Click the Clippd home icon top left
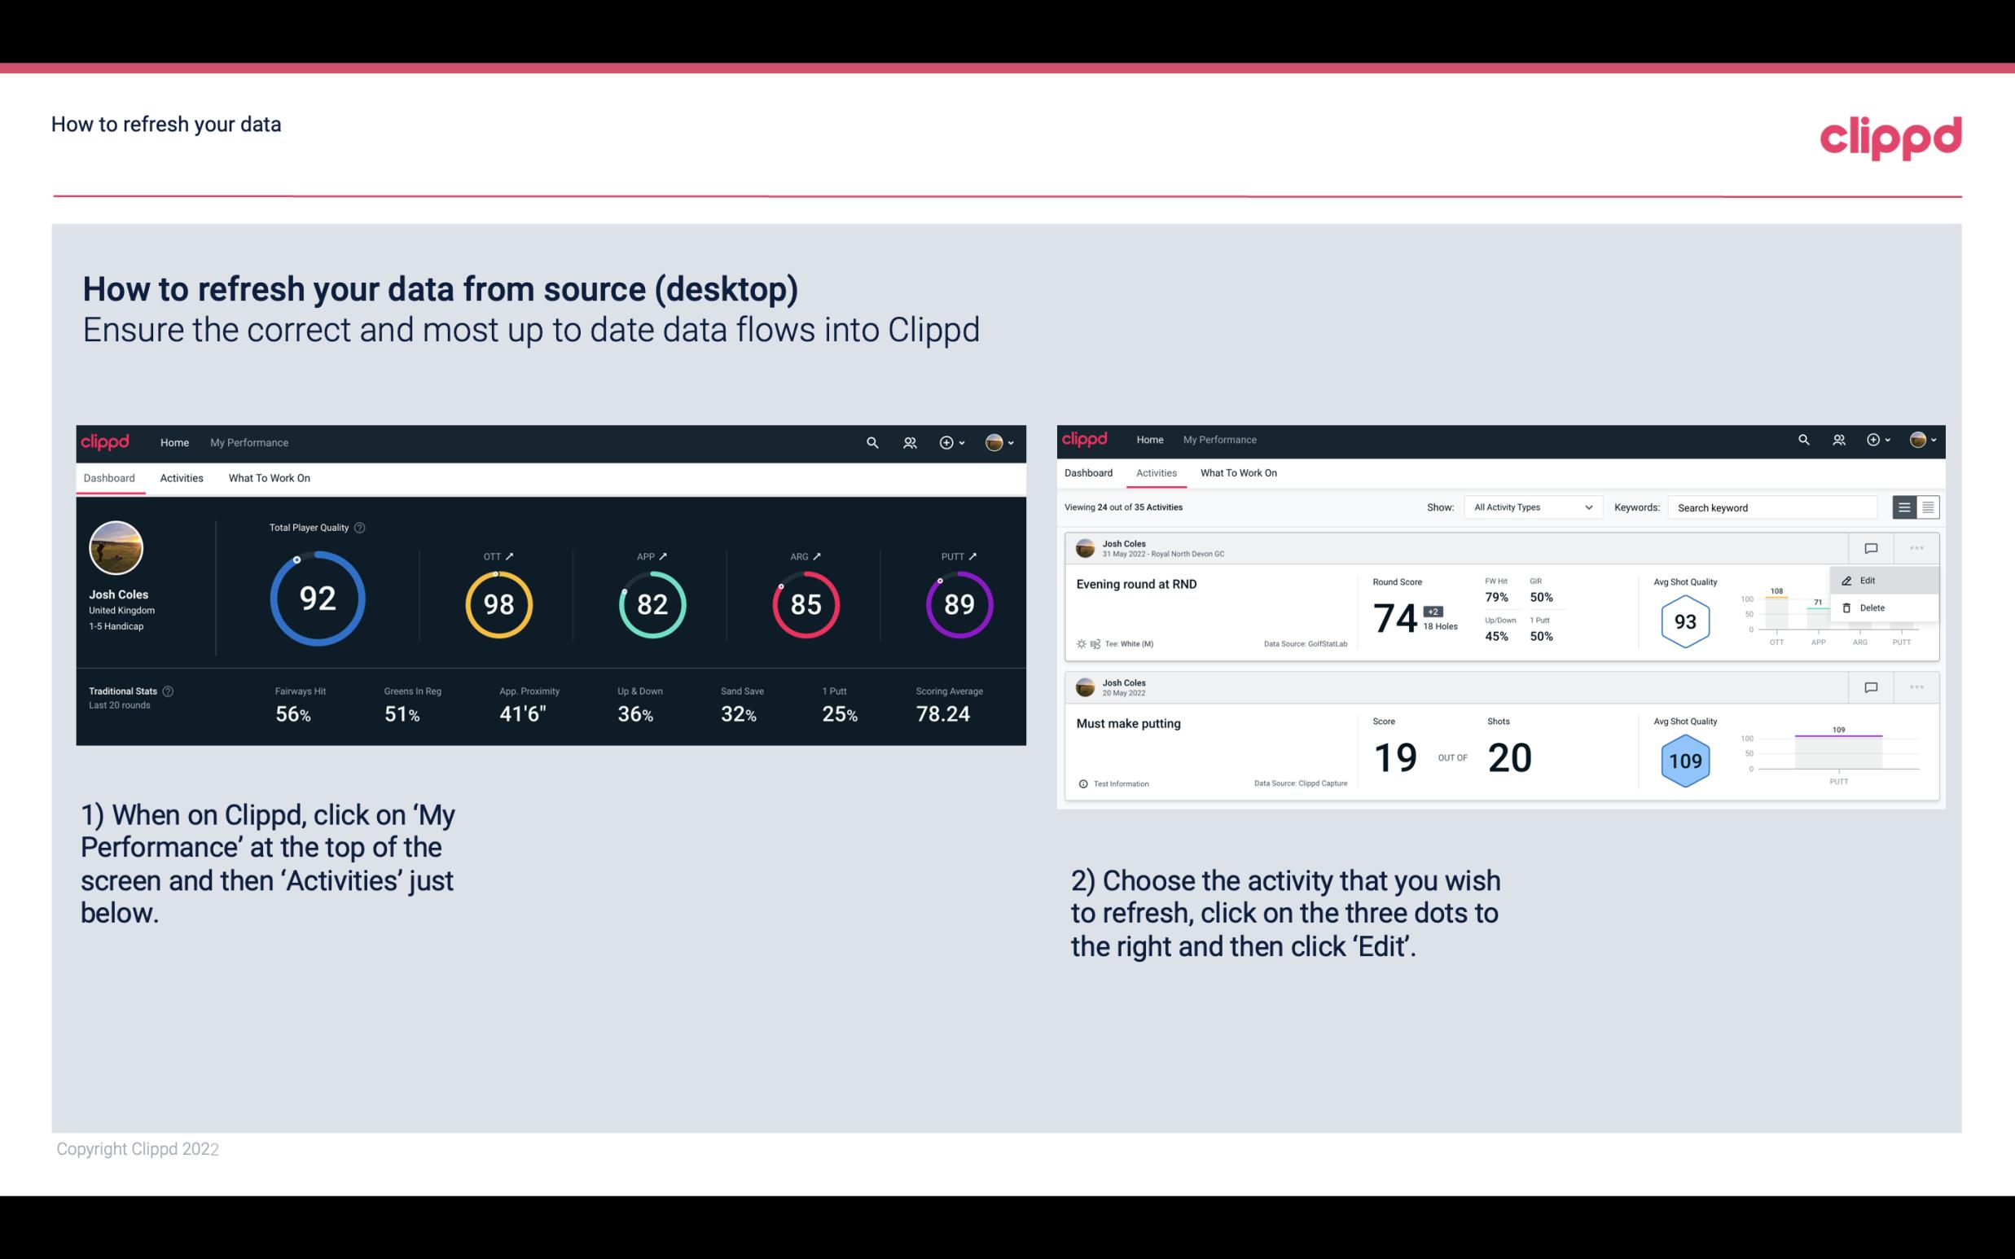 pyautogui.click(x=108, y=442)
